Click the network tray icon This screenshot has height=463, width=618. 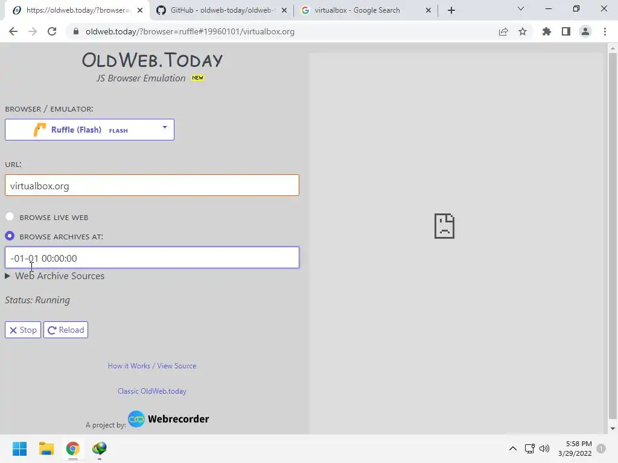click(529, 449)
